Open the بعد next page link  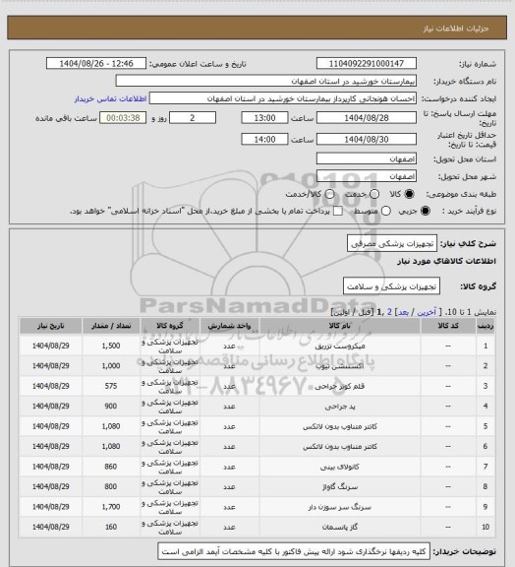point(403,312)
